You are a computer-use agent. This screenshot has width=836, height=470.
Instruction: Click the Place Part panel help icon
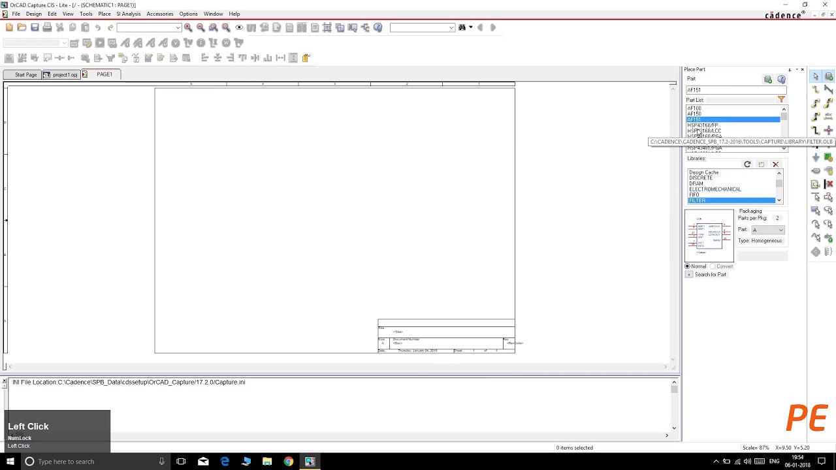point(781,79)
